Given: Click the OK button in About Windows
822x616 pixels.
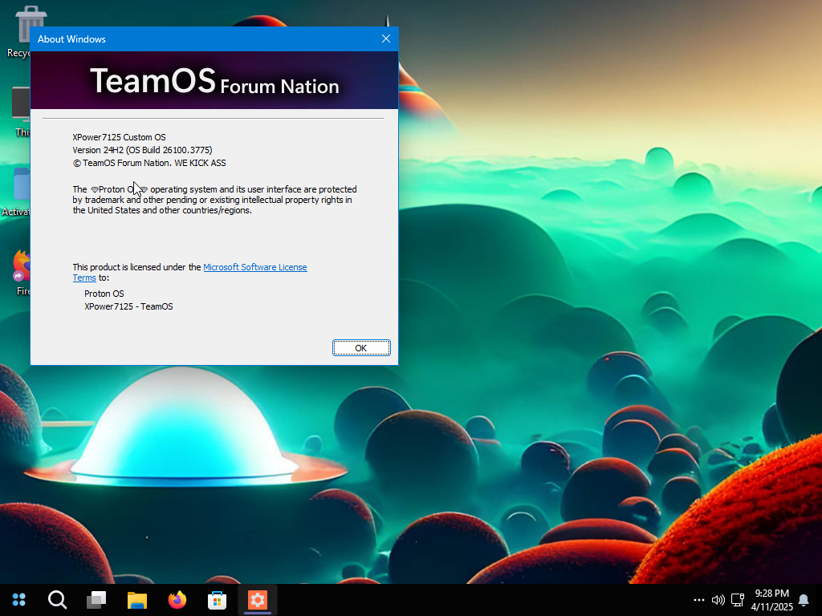Looking at the screenshot, I should (x=361, y=348).
